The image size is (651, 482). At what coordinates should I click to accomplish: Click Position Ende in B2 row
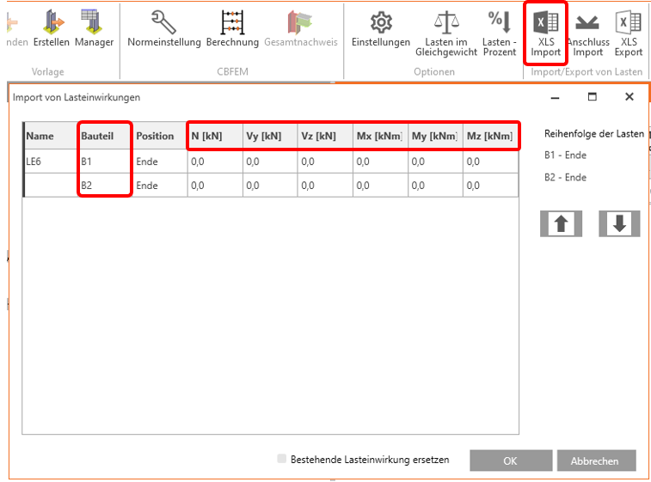(x=160, y=185)
